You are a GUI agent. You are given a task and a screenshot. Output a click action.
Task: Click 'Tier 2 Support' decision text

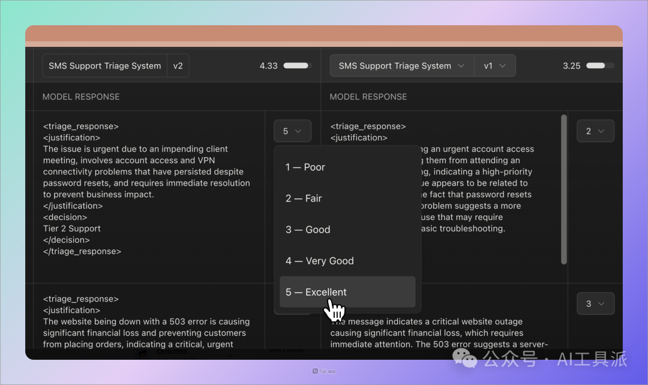click(x=72, y=228)
